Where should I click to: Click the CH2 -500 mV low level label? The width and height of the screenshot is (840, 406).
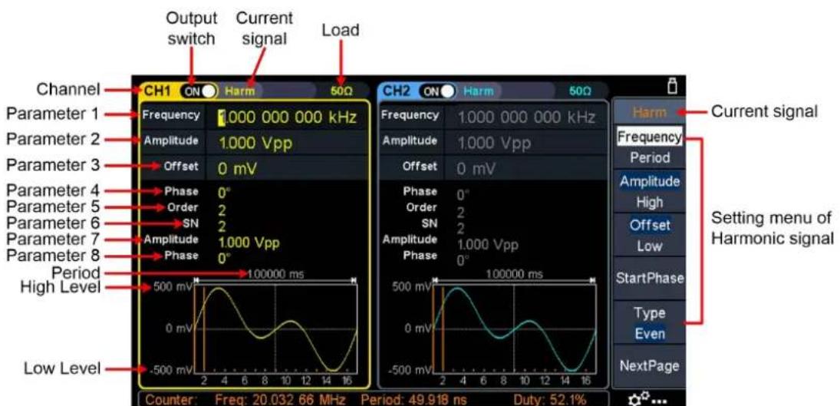point(410,370)
